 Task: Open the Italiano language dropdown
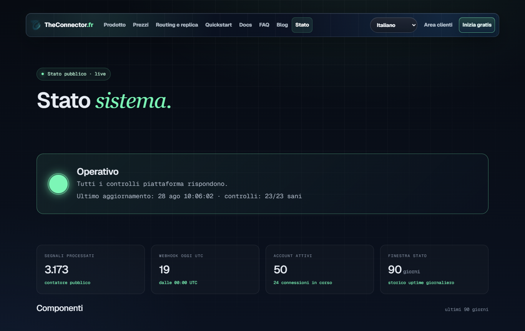[x=394, y=25]
